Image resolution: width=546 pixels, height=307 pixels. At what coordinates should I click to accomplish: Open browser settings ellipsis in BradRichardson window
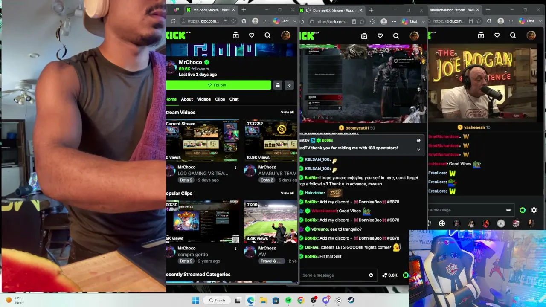tap(511, 21)
